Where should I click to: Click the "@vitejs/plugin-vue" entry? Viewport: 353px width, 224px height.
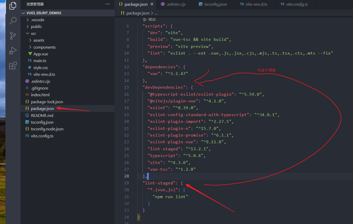187,101
